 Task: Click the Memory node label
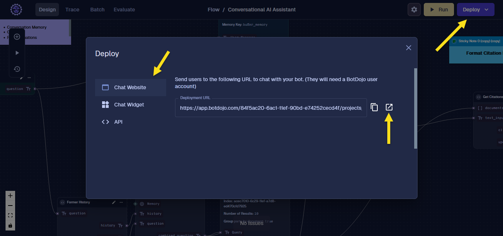[x=153, y=204]
